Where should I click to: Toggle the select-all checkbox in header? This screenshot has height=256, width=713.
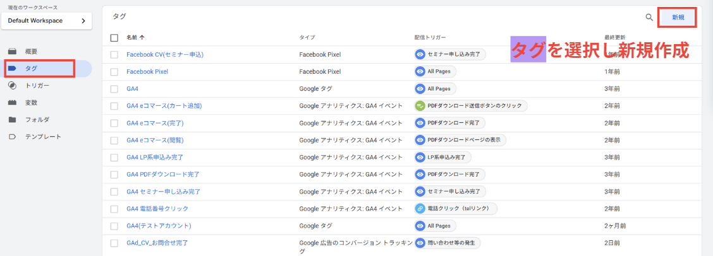114,38
